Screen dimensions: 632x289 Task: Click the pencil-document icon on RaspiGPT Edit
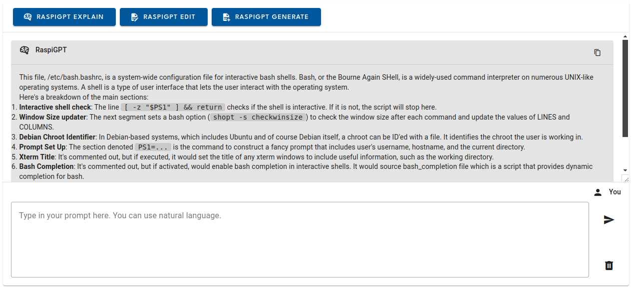(x=134, y=17)
